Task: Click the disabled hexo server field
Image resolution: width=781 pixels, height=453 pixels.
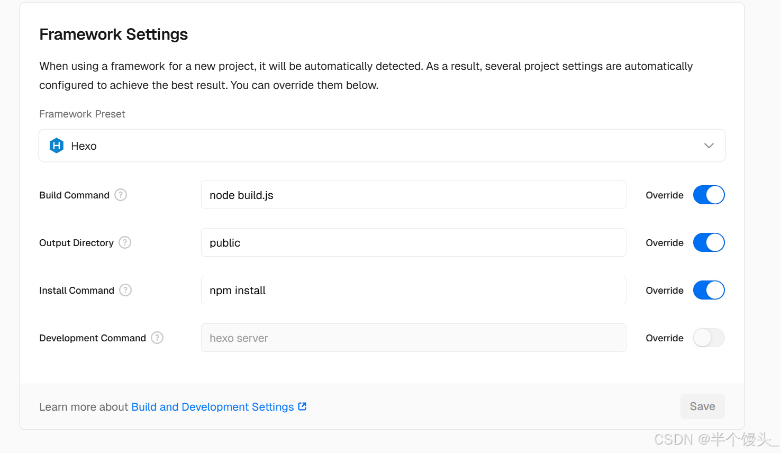Action: pos(413,338)
